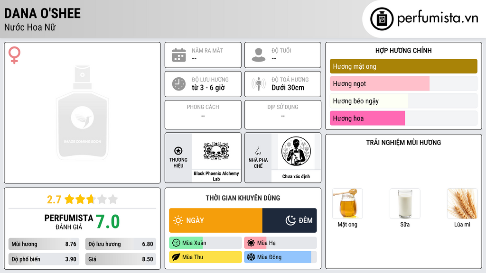486x273 pixels.
Task: Open the Sữa milk glass image
Action: [x=405, y=204]
